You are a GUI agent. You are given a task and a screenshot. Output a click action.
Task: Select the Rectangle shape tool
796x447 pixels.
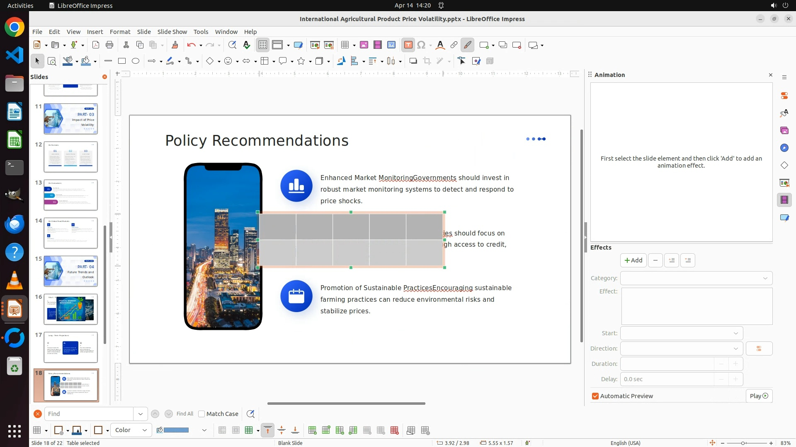click(122, 61)
